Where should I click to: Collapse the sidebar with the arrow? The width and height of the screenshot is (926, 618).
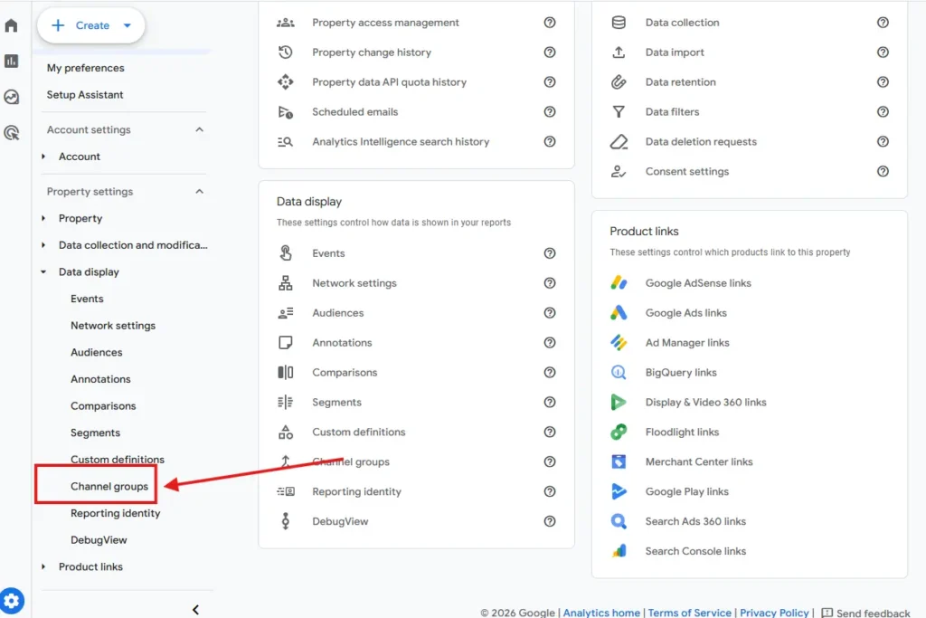point(195,610)
